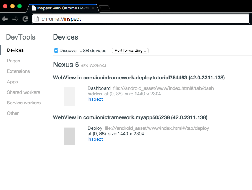This screenshot has height=190, width=252.
Task: Click the page icon in address bar
Action: click(37, 19)
